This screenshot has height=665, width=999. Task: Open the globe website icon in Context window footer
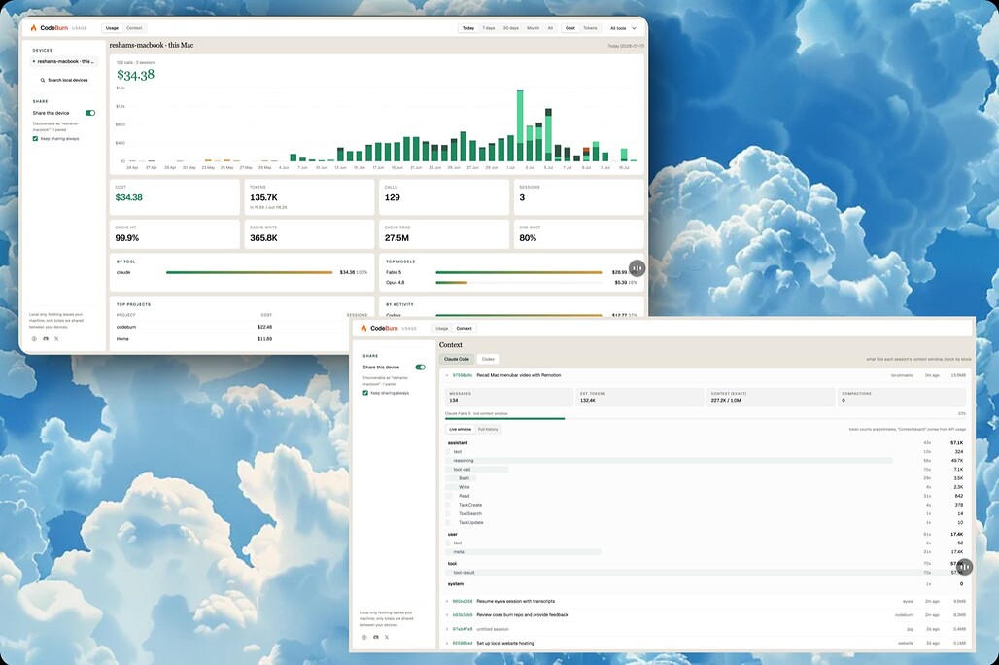(x=364, y=637)
